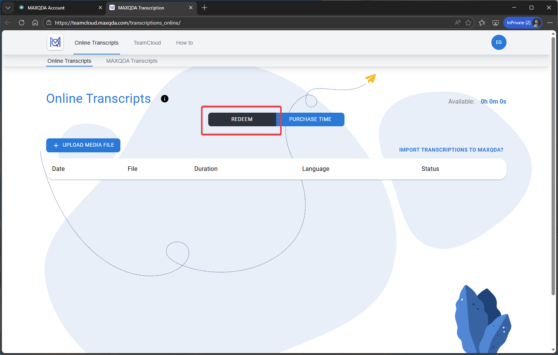558x355 pixels.
Task: Click the MAXQDA logo icon
Action: click(55, 42)
